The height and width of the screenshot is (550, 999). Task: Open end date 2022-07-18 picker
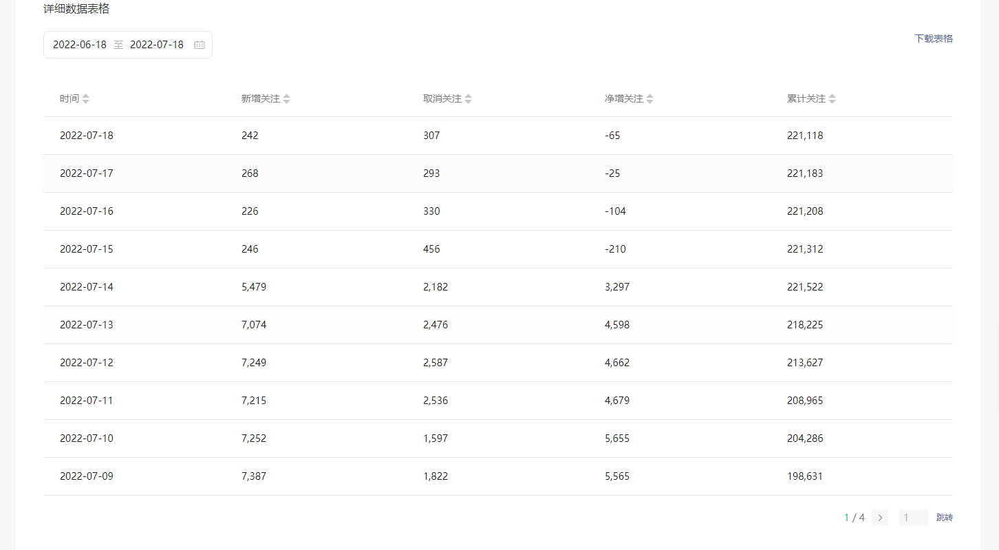[157, 45]
